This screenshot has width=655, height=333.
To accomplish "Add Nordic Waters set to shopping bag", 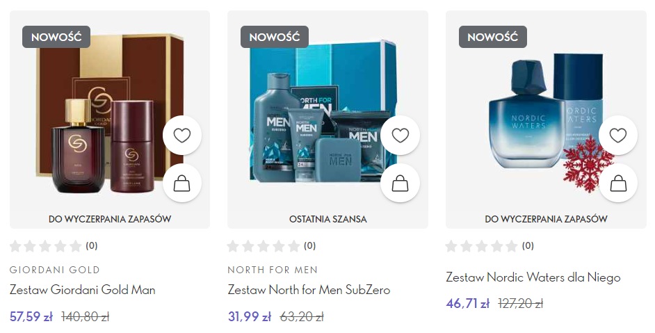I will click(618, 183).
